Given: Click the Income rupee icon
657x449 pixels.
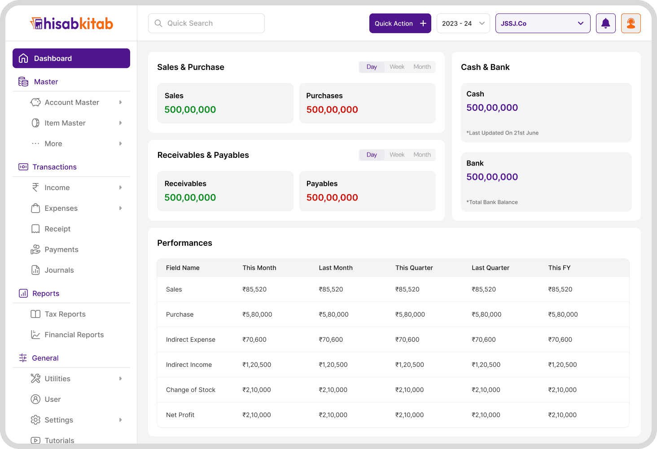Looking at the screenshot, I should pyautogui.click(x=35, y=187).
